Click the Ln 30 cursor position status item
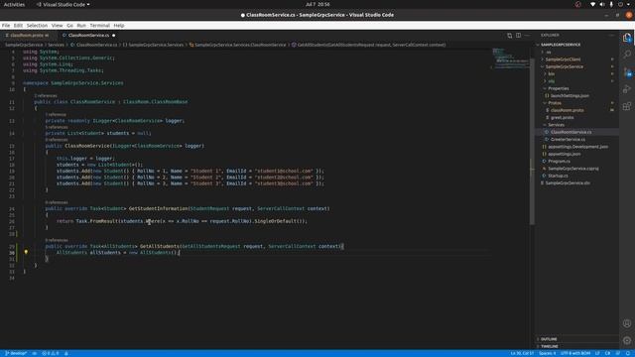The image size is (635, 357). (x=522, y=353)
